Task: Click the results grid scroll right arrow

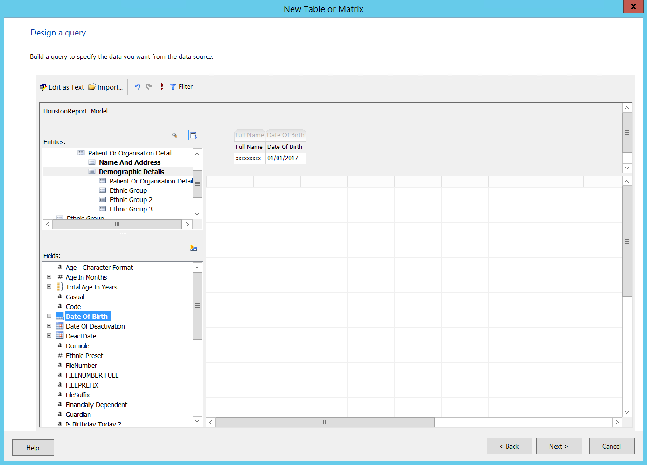Action: [x=617, y=422]
